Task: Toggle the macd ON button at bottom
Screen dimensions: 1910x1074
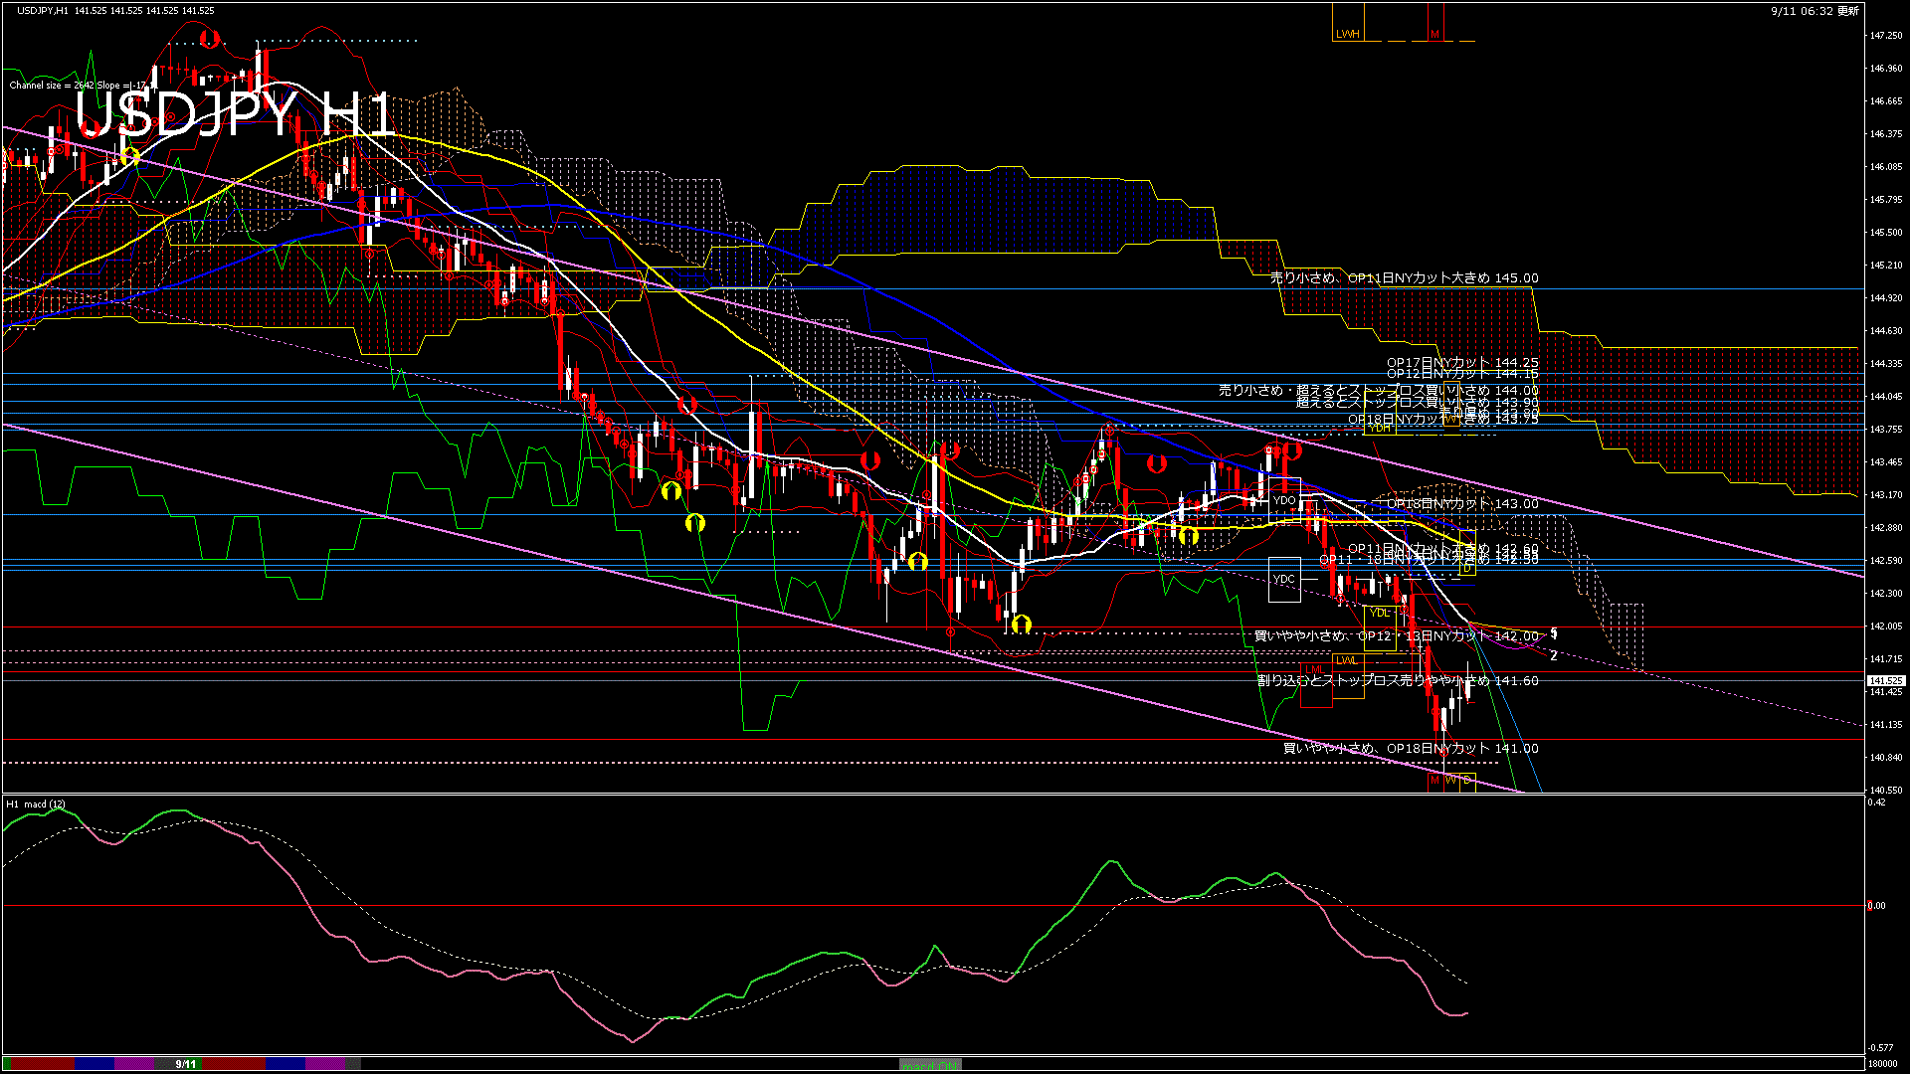Action: pos(930,1064)
